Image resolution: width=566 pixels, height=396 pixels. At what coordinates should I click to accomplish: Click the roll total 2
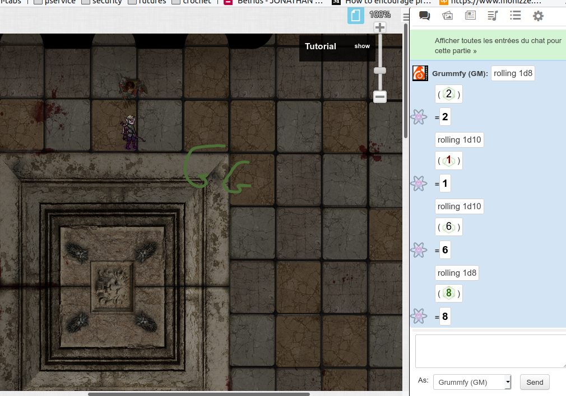pos(445,117)
